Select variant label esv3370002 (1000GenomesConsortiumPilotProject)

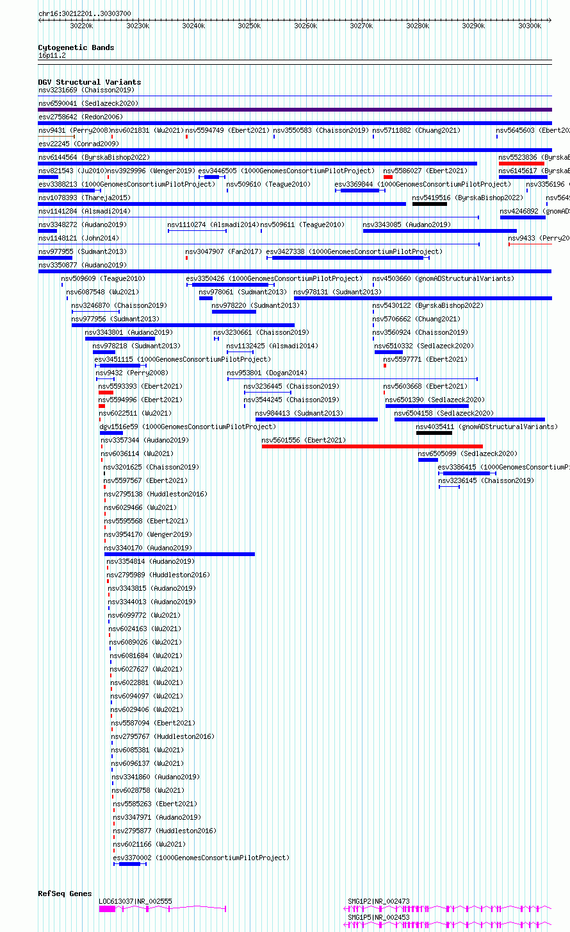(x=201, y=858)
